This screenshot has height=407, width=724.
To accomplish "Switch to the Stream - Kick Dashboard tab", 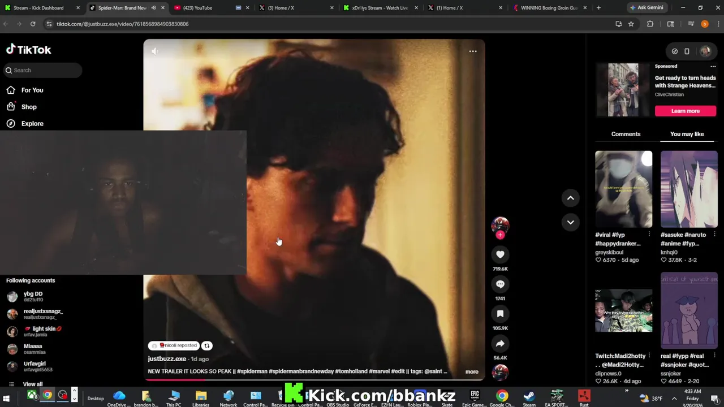I will pos(42,8).
